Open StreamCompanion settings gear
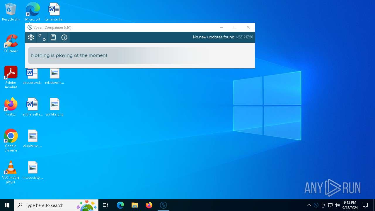Screen dimensions: 375x211 pos(31,37)
